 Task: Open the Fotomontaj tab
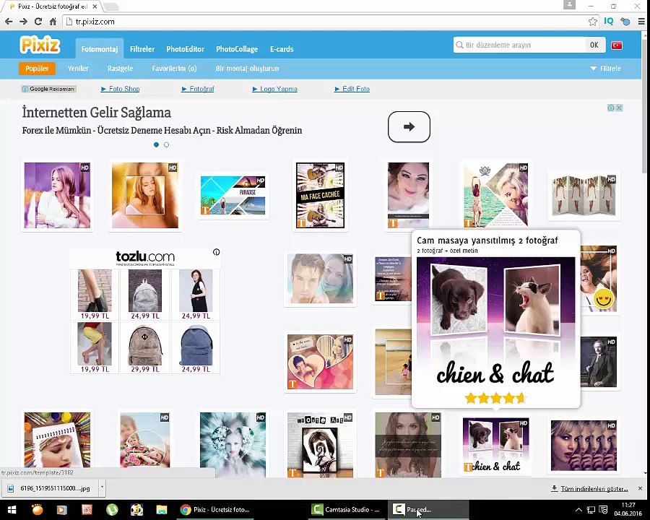tap(100, 49)
